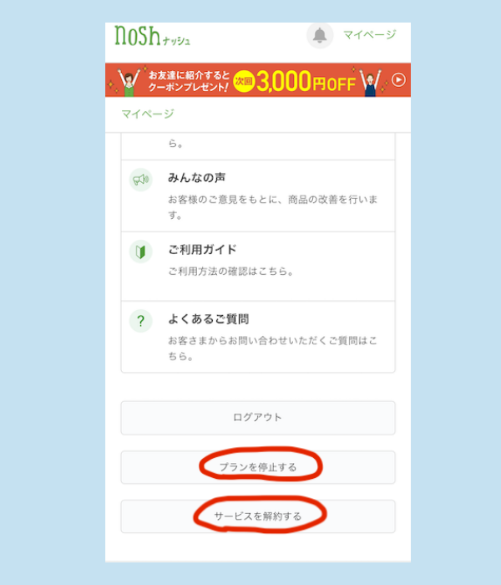
Task: Click the play arrow on the coupon banner
Action: [x=398, y=80]
